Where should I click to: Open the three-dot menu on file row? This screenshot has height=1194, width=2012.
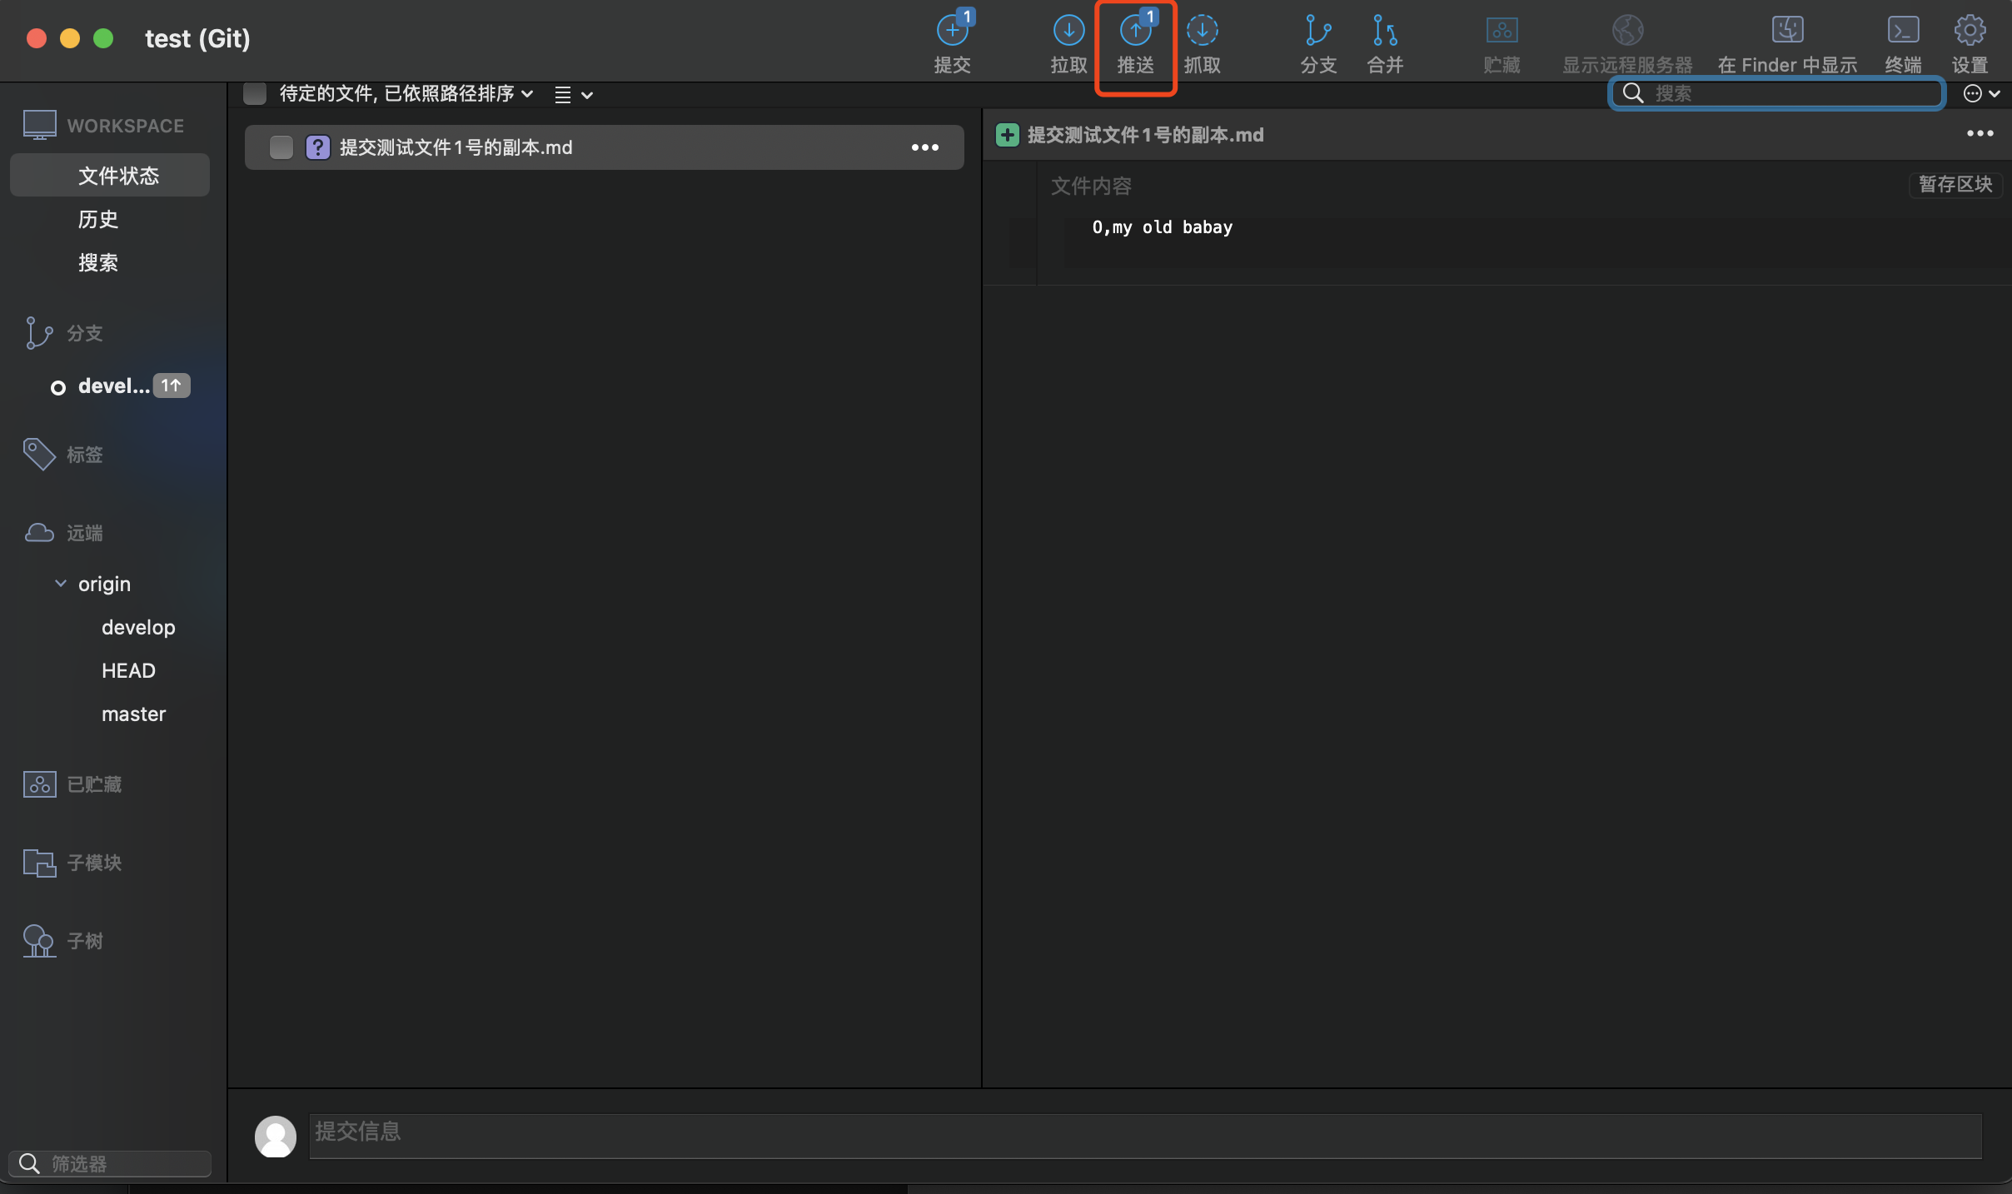pyautogui.click(x=924, y=147)
